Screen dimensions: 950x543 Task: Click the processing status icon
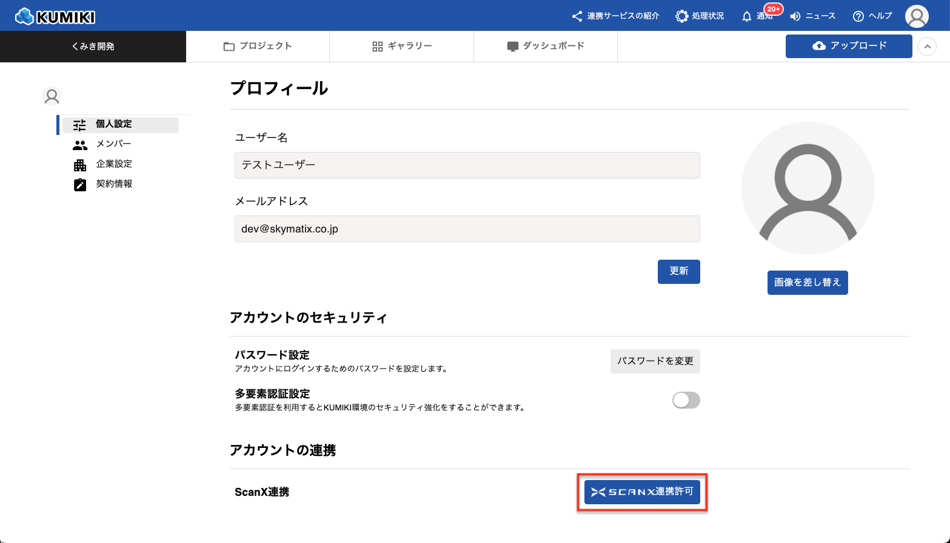point(682,16)
